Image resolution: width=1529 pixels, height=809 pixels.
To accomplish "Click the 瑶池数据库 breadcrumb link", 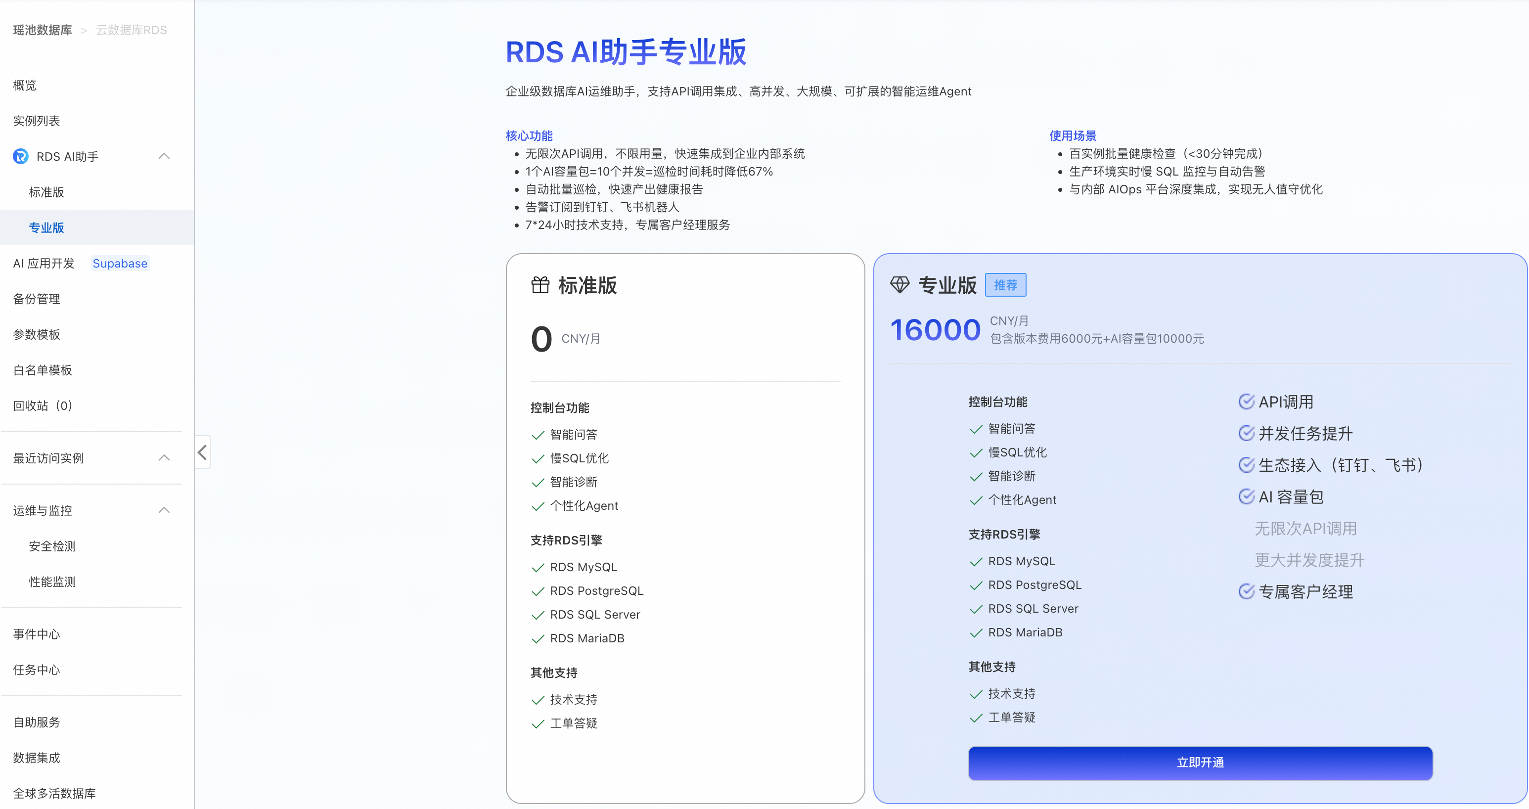I will pos(43,30).
